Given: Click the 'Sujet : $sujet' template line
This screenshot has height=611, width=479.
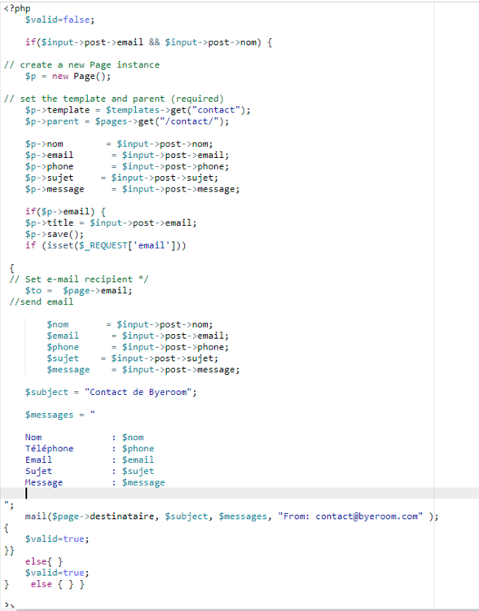Looking at the screenshot, I should click(90, 472).
